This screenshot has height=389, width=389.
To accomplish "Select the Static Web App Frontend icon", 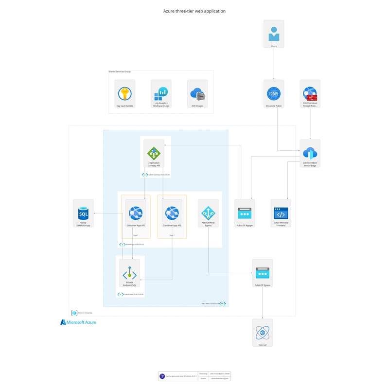I will (281, 213).
